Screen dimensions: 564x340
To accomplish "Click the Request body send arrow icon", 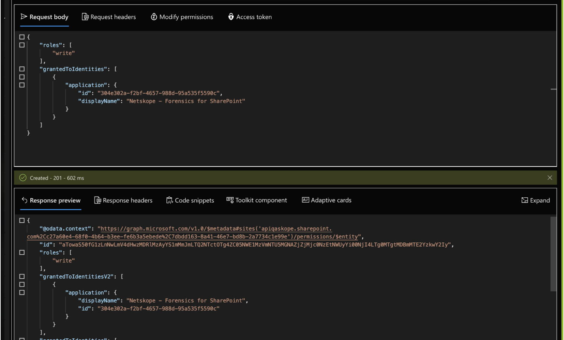I will point(24,17).
